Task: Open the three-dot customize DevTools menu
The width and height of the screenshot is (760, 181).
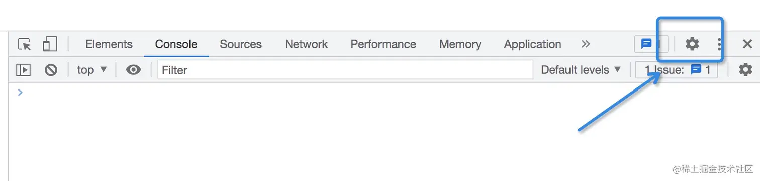Action: [x=719, y=44]
